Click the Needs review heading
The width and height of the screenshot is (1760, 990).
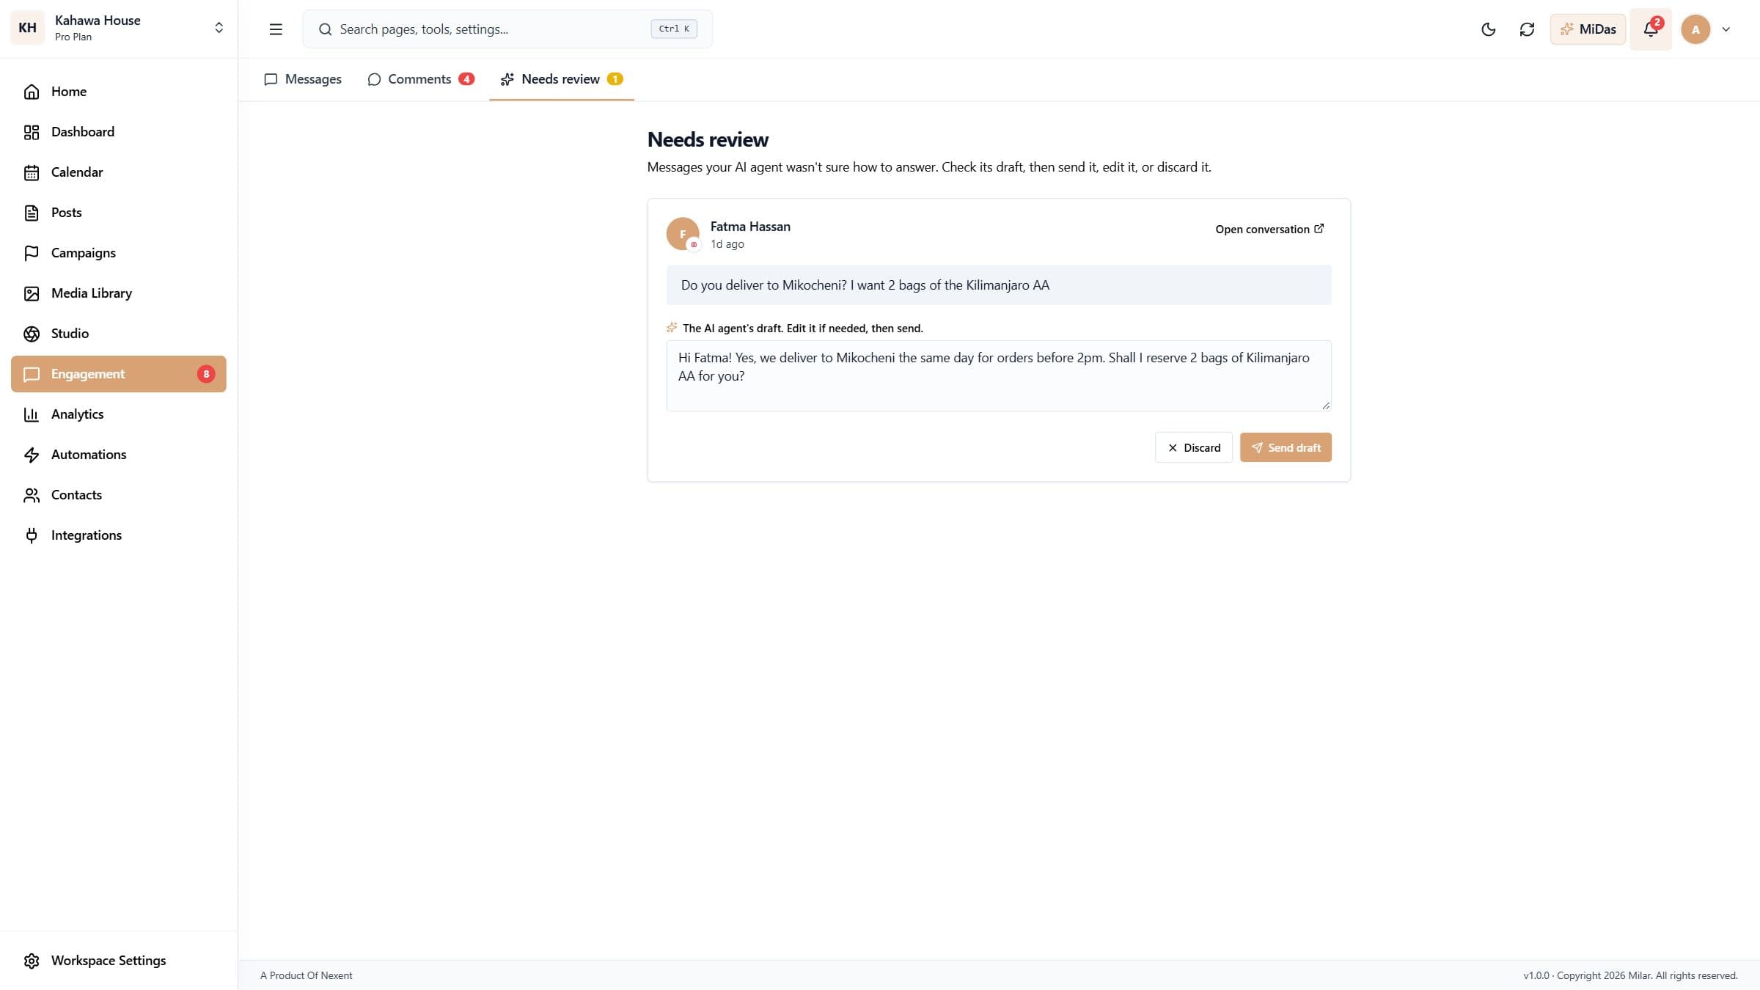point(708,139)
